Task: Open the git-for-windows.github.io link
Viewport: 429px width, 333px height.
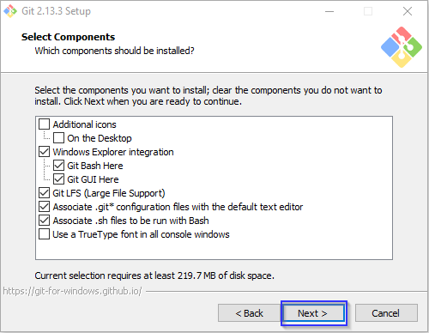Action: [72, 291]
